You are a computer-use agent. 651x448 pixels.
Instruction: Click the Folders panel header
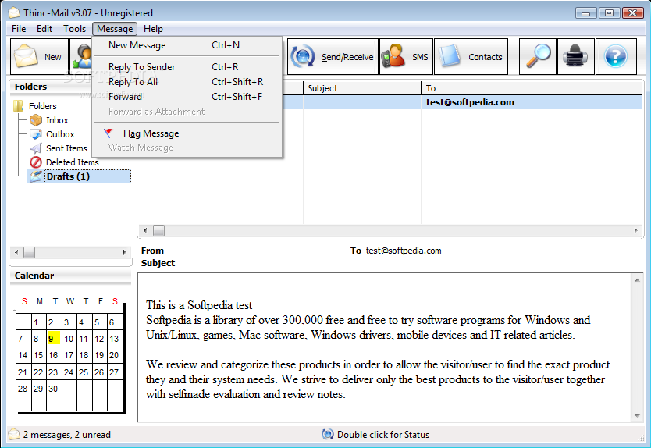click(50, 87)
